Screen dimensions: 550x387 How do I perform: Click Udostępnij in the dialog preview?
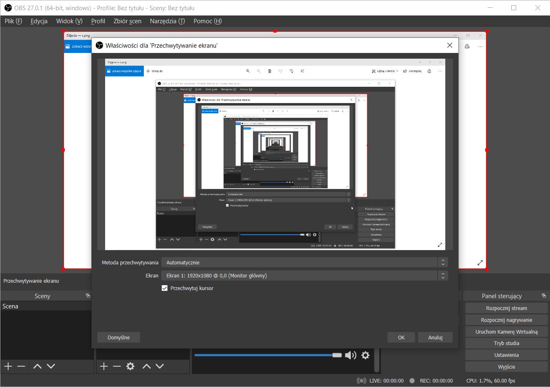tap(412, 71)
